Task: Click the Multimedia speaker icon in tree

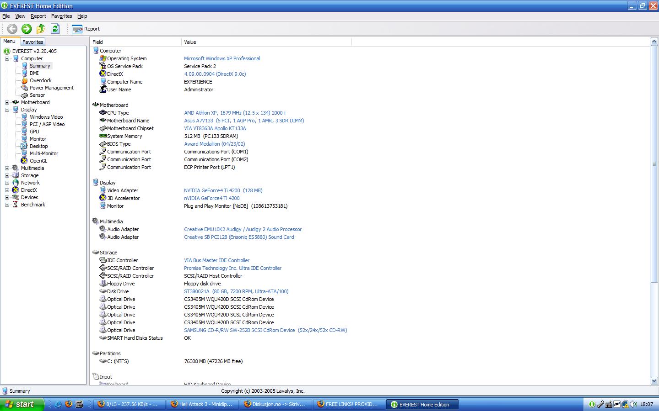Action: click(16, 168)
